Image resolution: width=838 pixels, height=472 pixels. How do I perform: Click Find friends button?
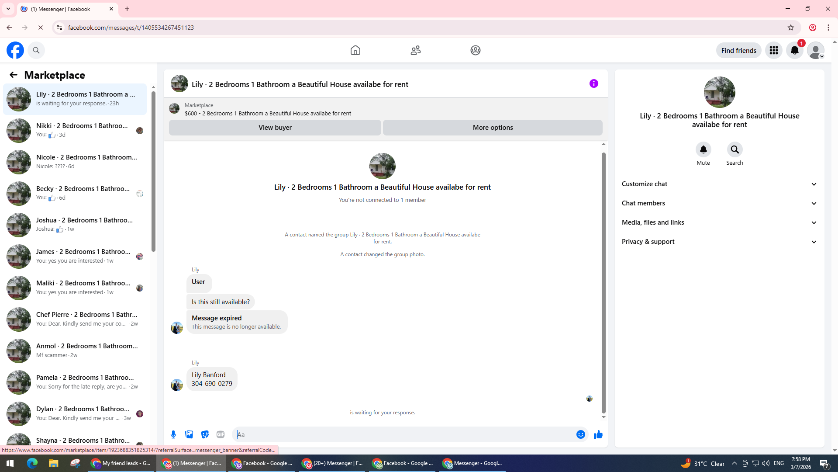click(738, 50)
